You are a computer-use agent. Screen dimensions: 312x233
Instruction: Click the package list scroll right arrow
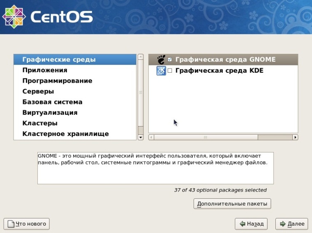[x=295, y=137]
